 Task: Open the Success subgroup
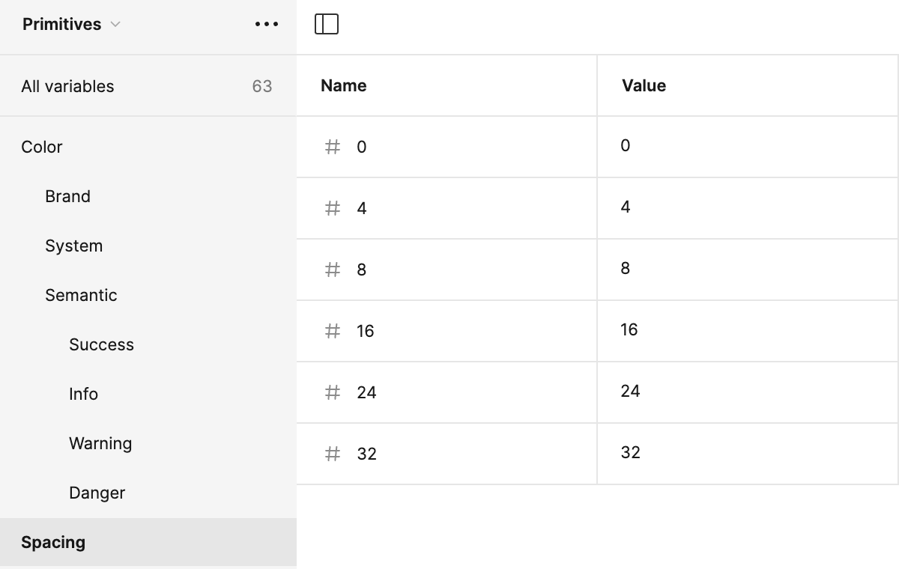pyautogui.click(x=101, y=344)
